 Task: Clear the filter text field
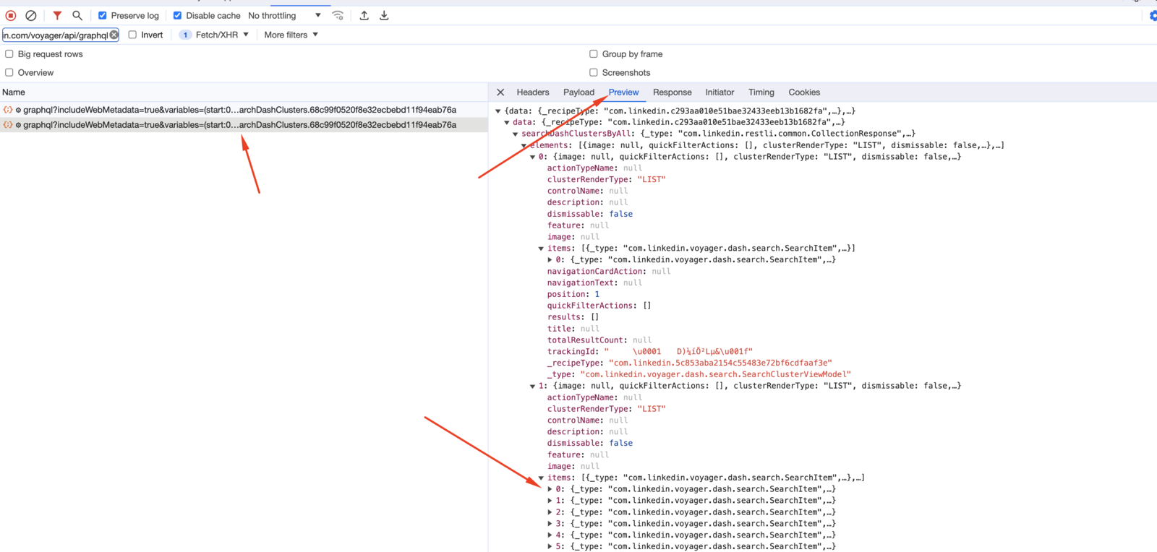(114, 35)
